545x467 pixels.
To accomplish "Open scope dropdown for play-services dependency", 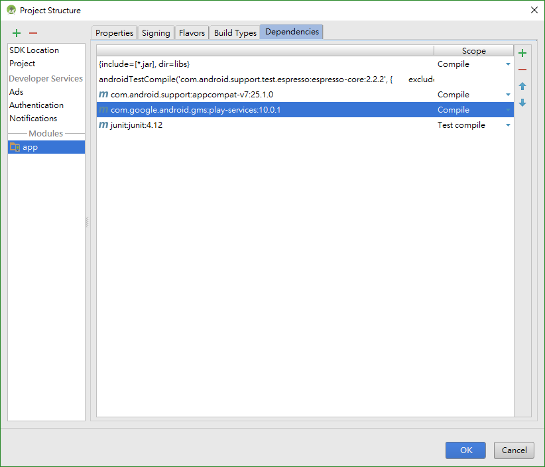I will [508, 110].
